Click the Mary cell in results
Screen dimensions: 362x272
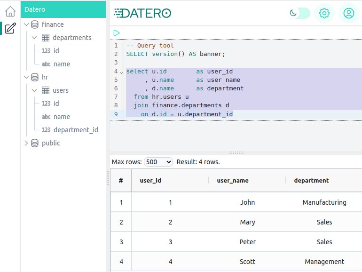coord(247,222)
